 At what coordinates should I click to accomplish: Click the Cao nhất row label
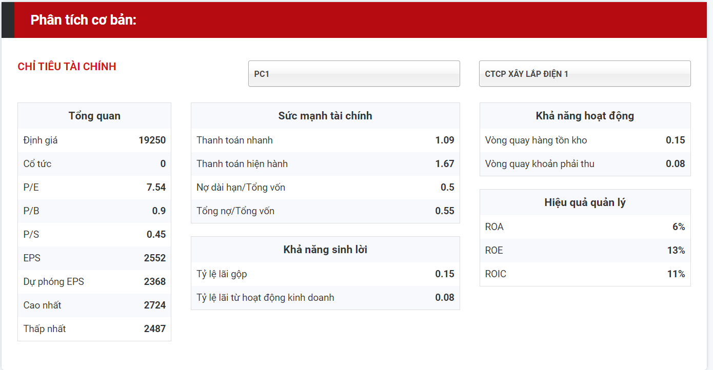click(42, 305)
